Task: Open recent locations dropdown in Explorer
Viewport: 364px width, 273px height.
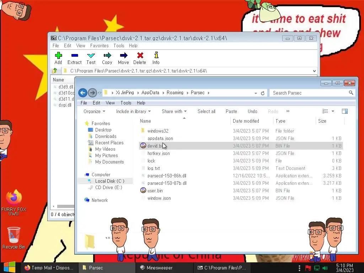Action: pyautogui.click(x=100, y=93)
